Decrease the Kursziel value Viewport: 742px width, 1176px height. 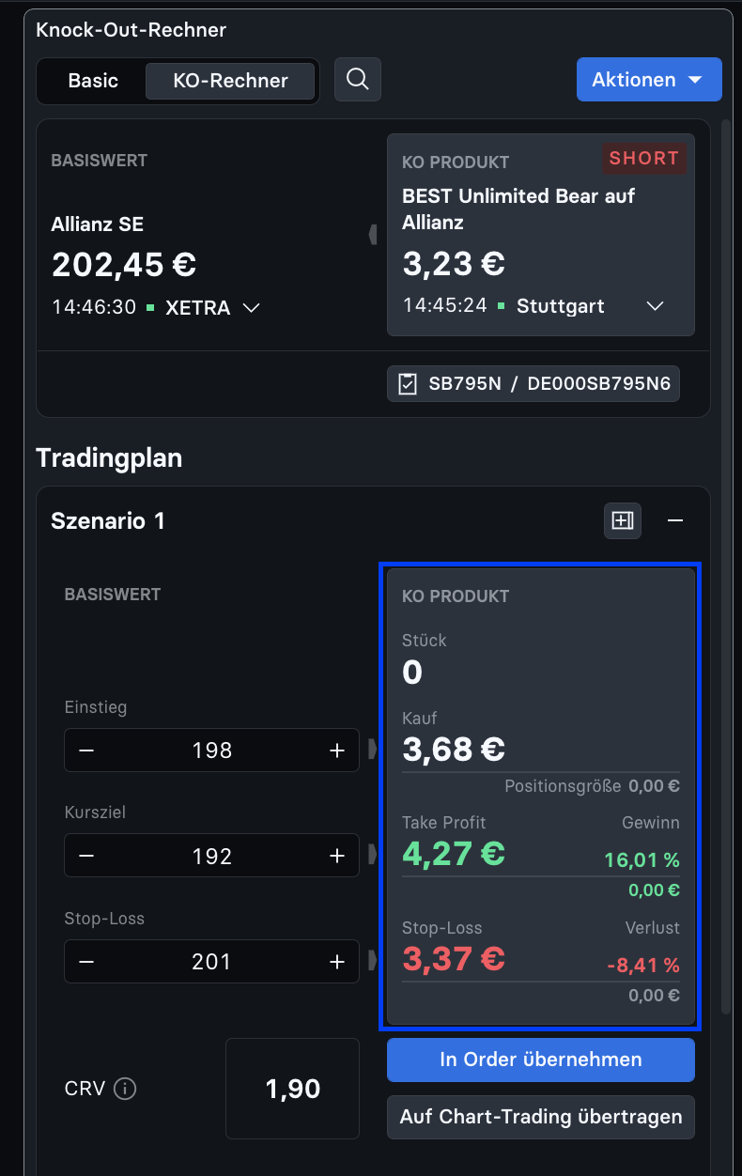pos(86,856)
